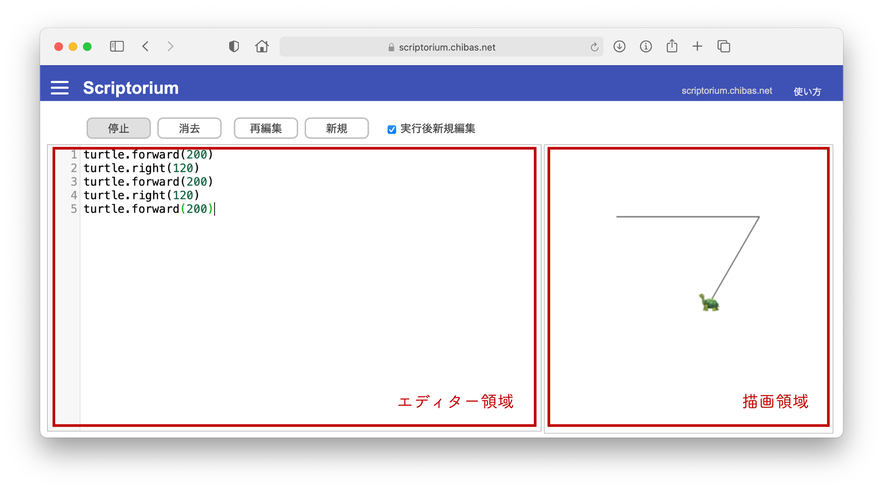This screenshot has width=884, height=491.
Task: Toggle the Safari sidebar icon
Action: pos(117,46)
